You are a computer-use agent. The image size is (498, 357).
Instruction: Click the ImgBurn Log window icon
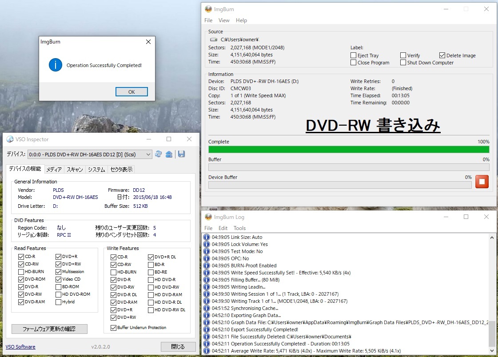[x=207, y=217]
